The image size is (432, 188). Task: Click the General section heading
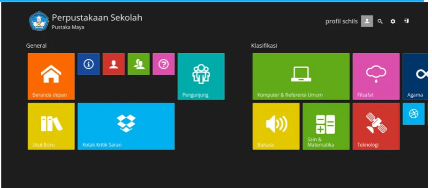coord(37,46)
